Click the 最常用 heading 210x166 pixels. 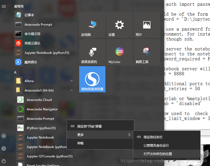(x=19, y=7)
